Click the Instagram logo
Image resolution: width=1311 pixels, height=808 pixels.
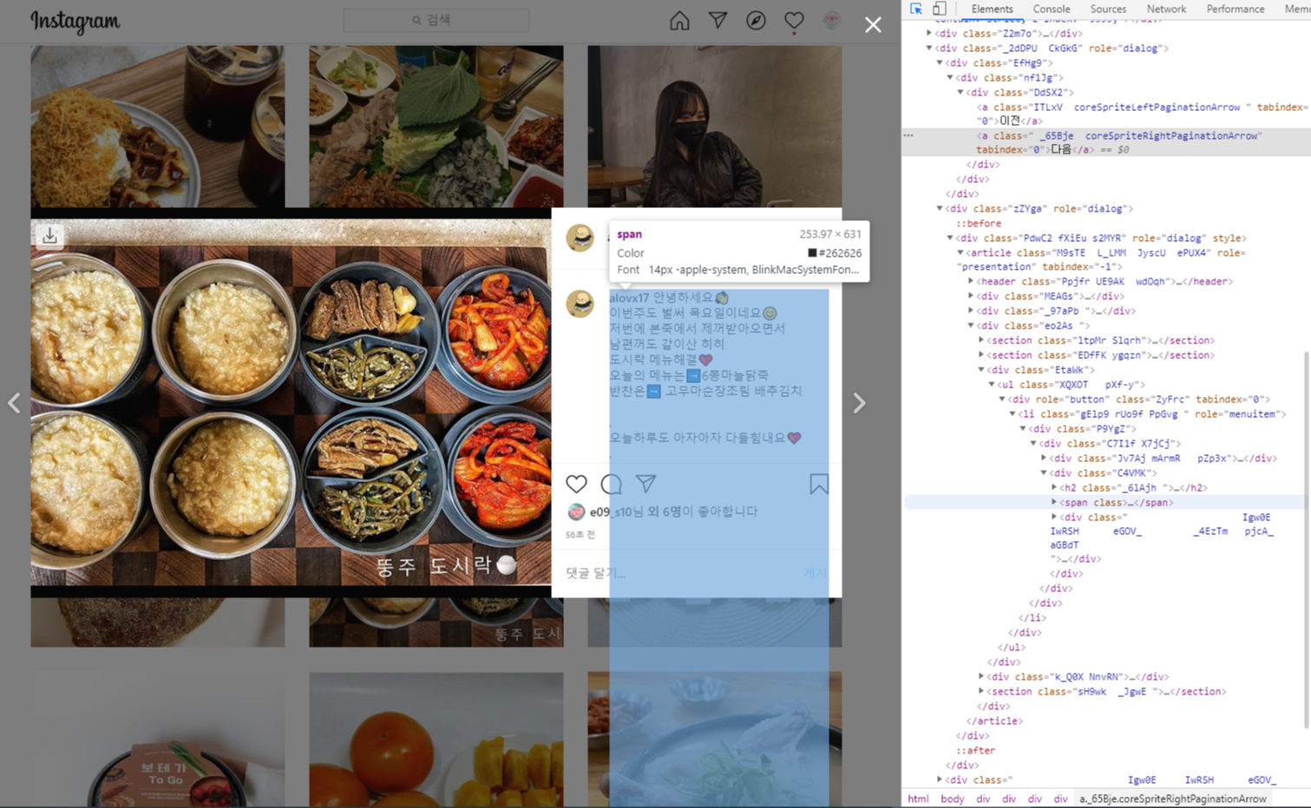tap(75, 21)
